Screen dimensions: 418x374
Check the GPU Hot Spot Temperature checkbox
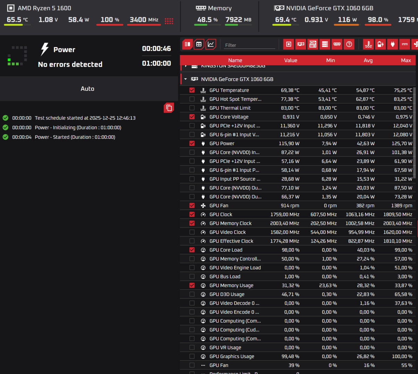192,99
